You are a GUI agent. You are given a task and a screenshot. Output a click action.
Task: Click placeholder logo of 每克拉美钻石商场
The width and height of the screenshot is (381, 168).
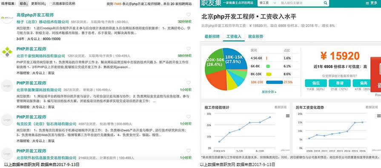click(x=7, y=120)
